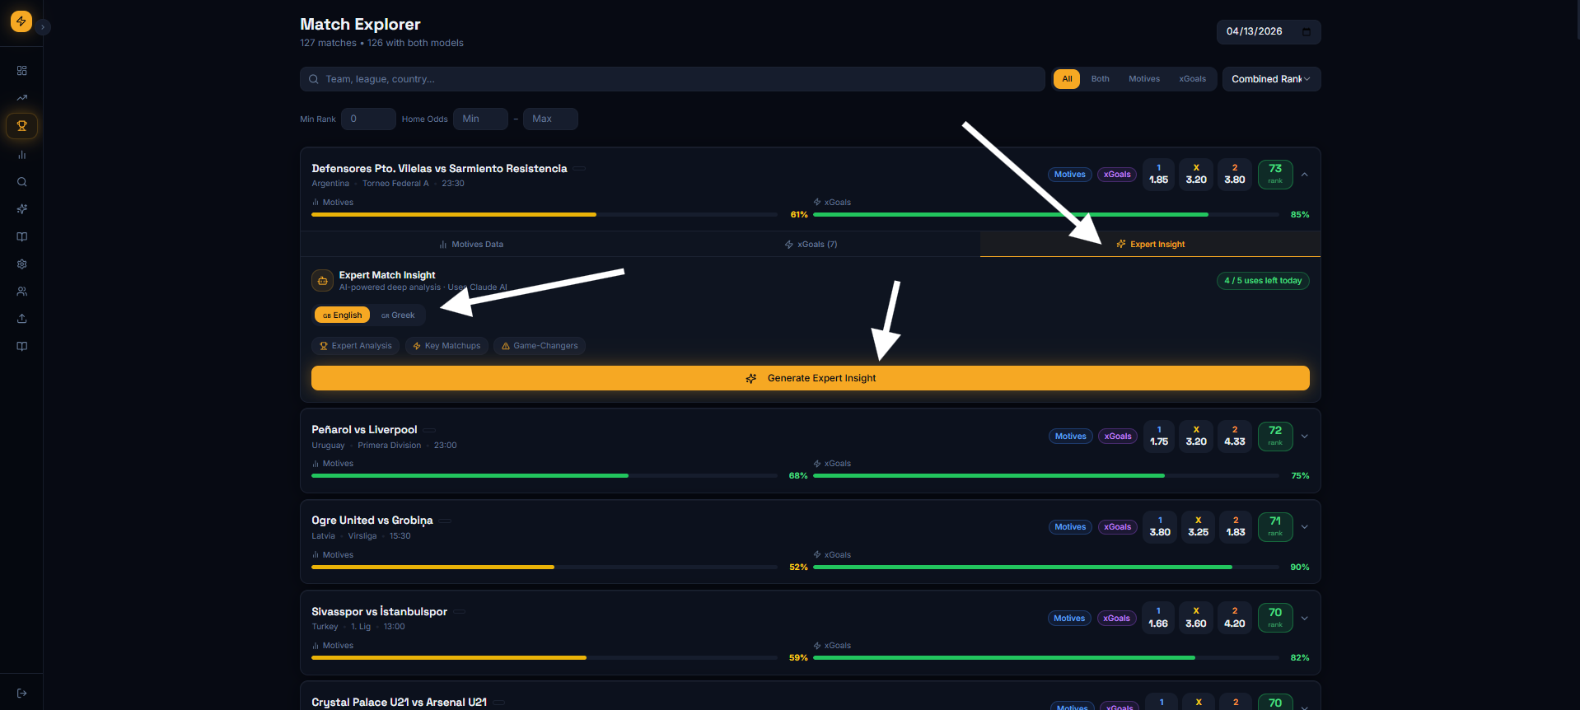Viewport: 1580px width, 710px height.
Task: Open the sparkles AI icon in sidebar
Action: pos(22,209)
